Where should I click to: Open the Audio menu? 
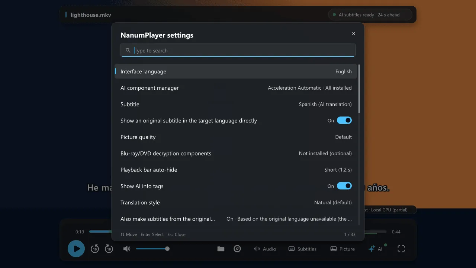point(265,249)
